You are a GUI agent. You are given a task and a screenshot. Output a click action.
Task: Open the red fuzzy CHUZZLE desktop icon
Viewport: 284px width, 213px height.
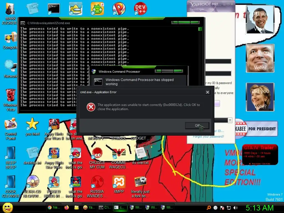tap(97, 158)
